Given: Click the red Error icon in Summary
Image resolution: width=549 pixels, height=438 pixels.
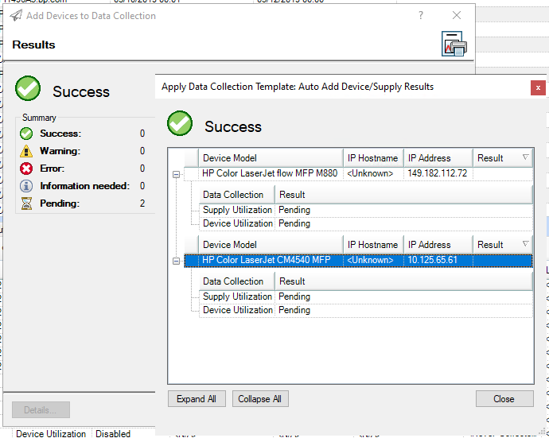Looking at the screenshot, I should (26, 169).
